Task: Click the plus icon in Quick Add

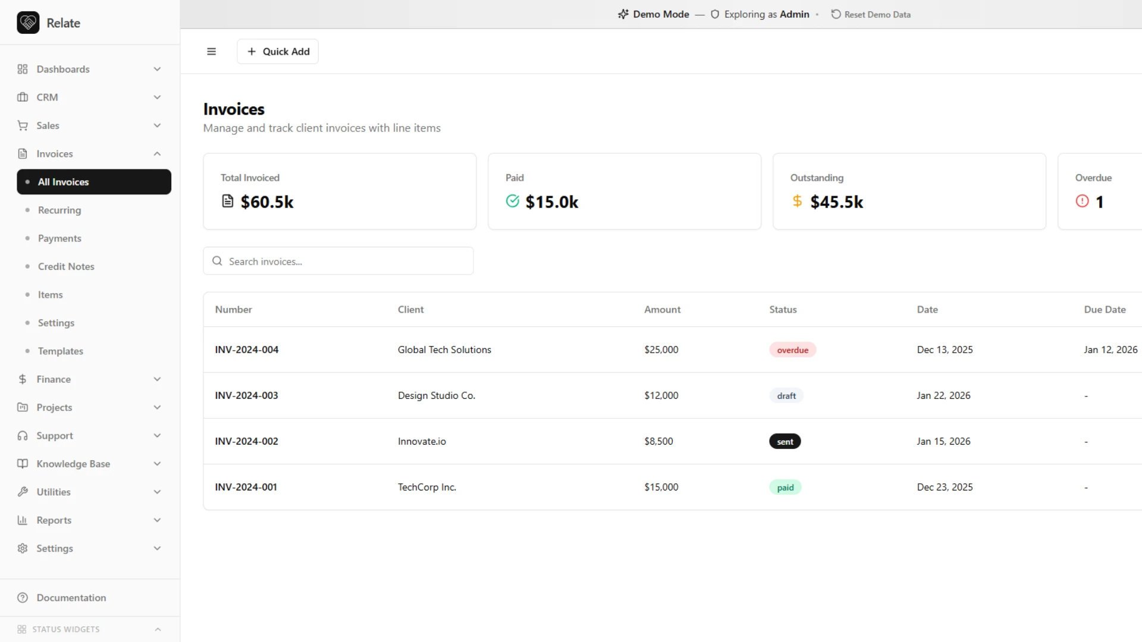Action: pyautogui.click(x=252, y=52)
